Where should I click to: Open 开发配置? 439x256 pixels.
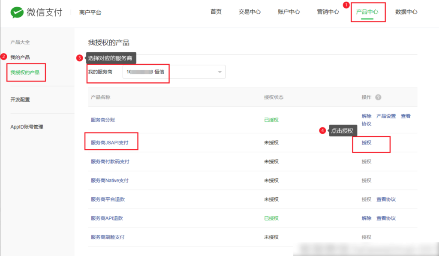click(x=20, y=99)
